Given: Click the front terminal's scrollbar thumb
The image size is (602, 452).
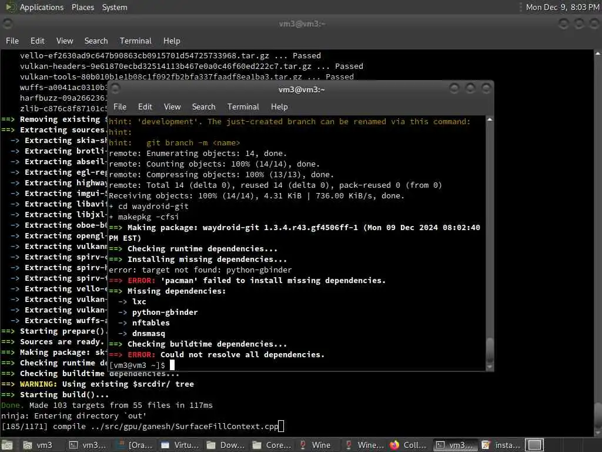Looking at the screenshot, I should pos(490,350).
